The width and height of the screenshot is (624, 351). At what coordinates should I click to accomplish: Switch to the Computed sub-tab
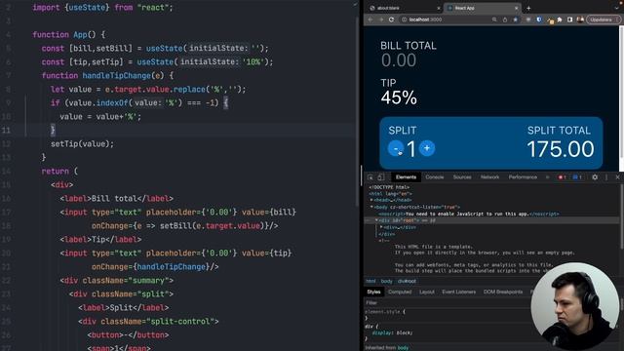[x=400, y=292]
